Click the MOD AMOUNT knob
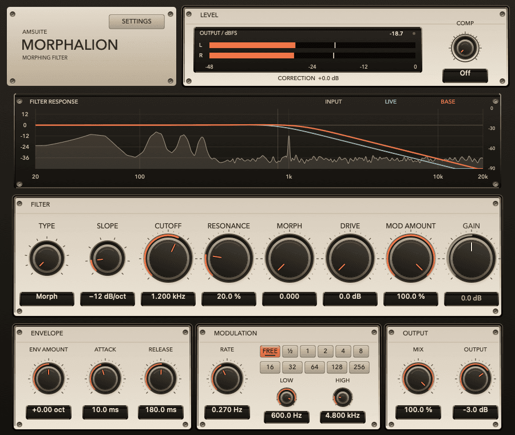The image size is (515, 435). (410, 258)
